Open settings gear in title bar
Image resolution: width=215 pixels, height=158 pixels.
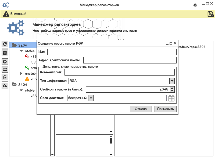tap(195, 5)
